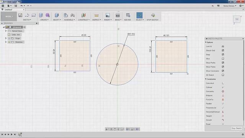Click the Insert image icon

(108, 15)
